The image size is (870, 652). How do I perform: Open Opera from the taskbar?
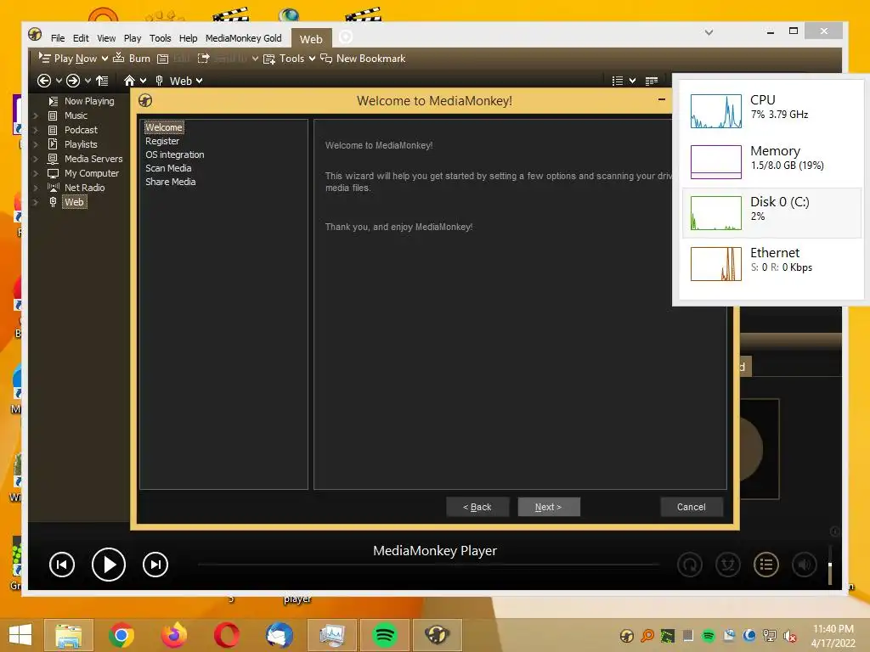pos(227,635)
